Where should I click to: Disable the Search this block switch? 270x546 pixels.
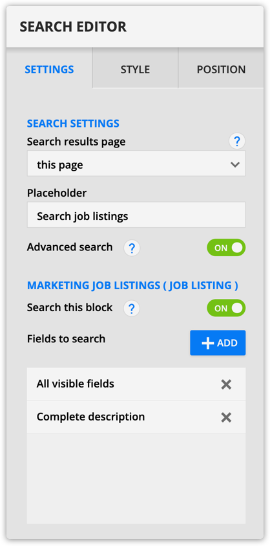click(x=226, y=308)
